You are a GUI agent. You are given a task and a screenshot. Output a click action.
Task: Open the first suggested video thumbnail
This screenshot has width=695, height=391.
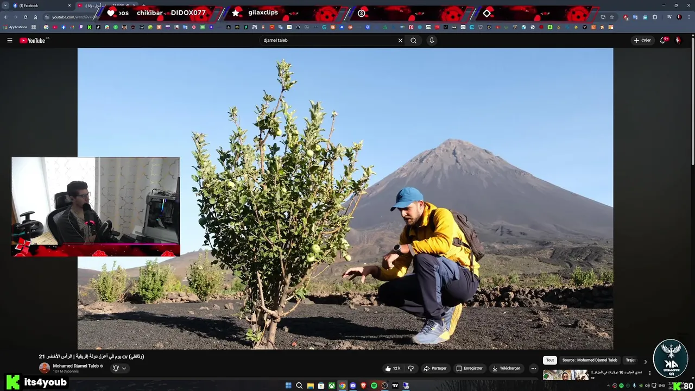(565, 375)
